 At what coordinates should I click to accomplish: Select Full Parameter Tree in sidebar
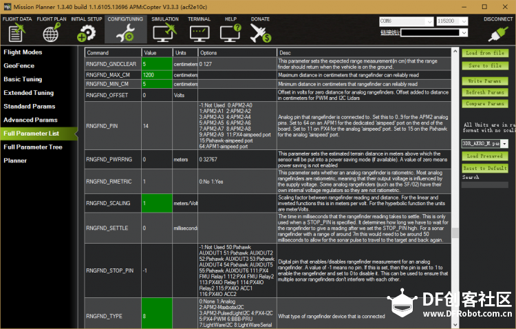33,147
